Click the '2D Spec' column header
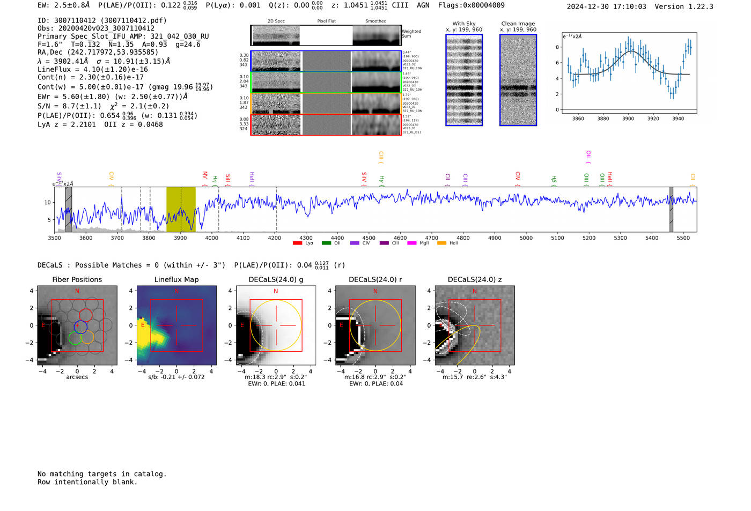 tap(276, 21)
